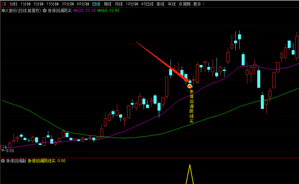
Task: Select the 日线 daily chart tab
Action: pyautogui.click(x=96, y=4)
